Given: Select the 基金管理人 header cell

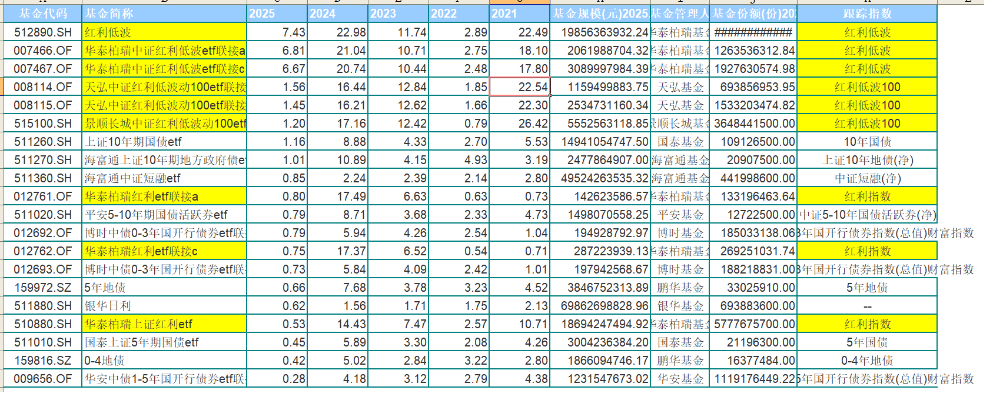Looking at the screenshot, I should tap(680, 14).
